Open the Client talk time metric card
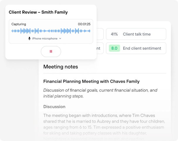The image size is (178, 141). [x=136, y=34]
